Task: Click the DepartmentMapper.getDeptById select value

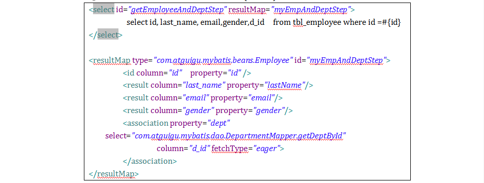Action: pos(238,136)
